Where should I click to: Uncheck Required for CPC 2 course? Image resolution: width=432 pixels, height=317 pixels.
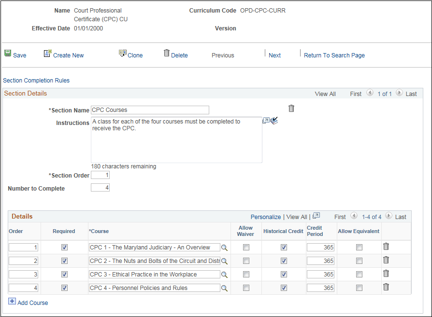[64, 261]
